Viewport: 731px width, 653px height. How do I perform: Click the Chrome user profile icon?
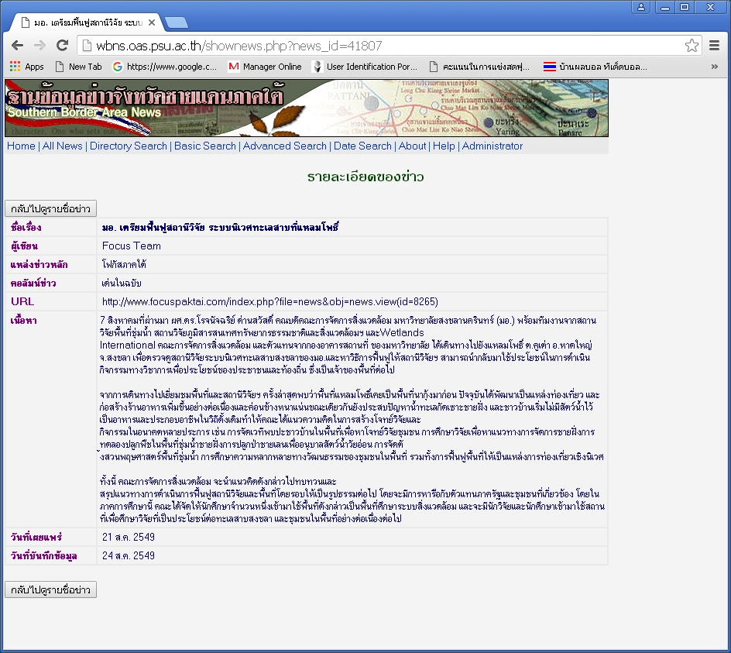641,7
